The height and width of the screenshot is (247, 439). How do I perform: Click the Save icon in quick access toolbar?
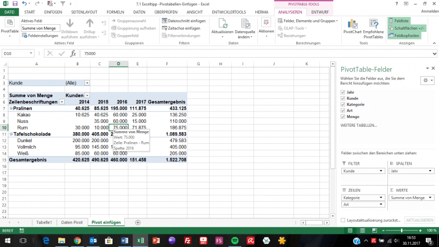(15, 4)
